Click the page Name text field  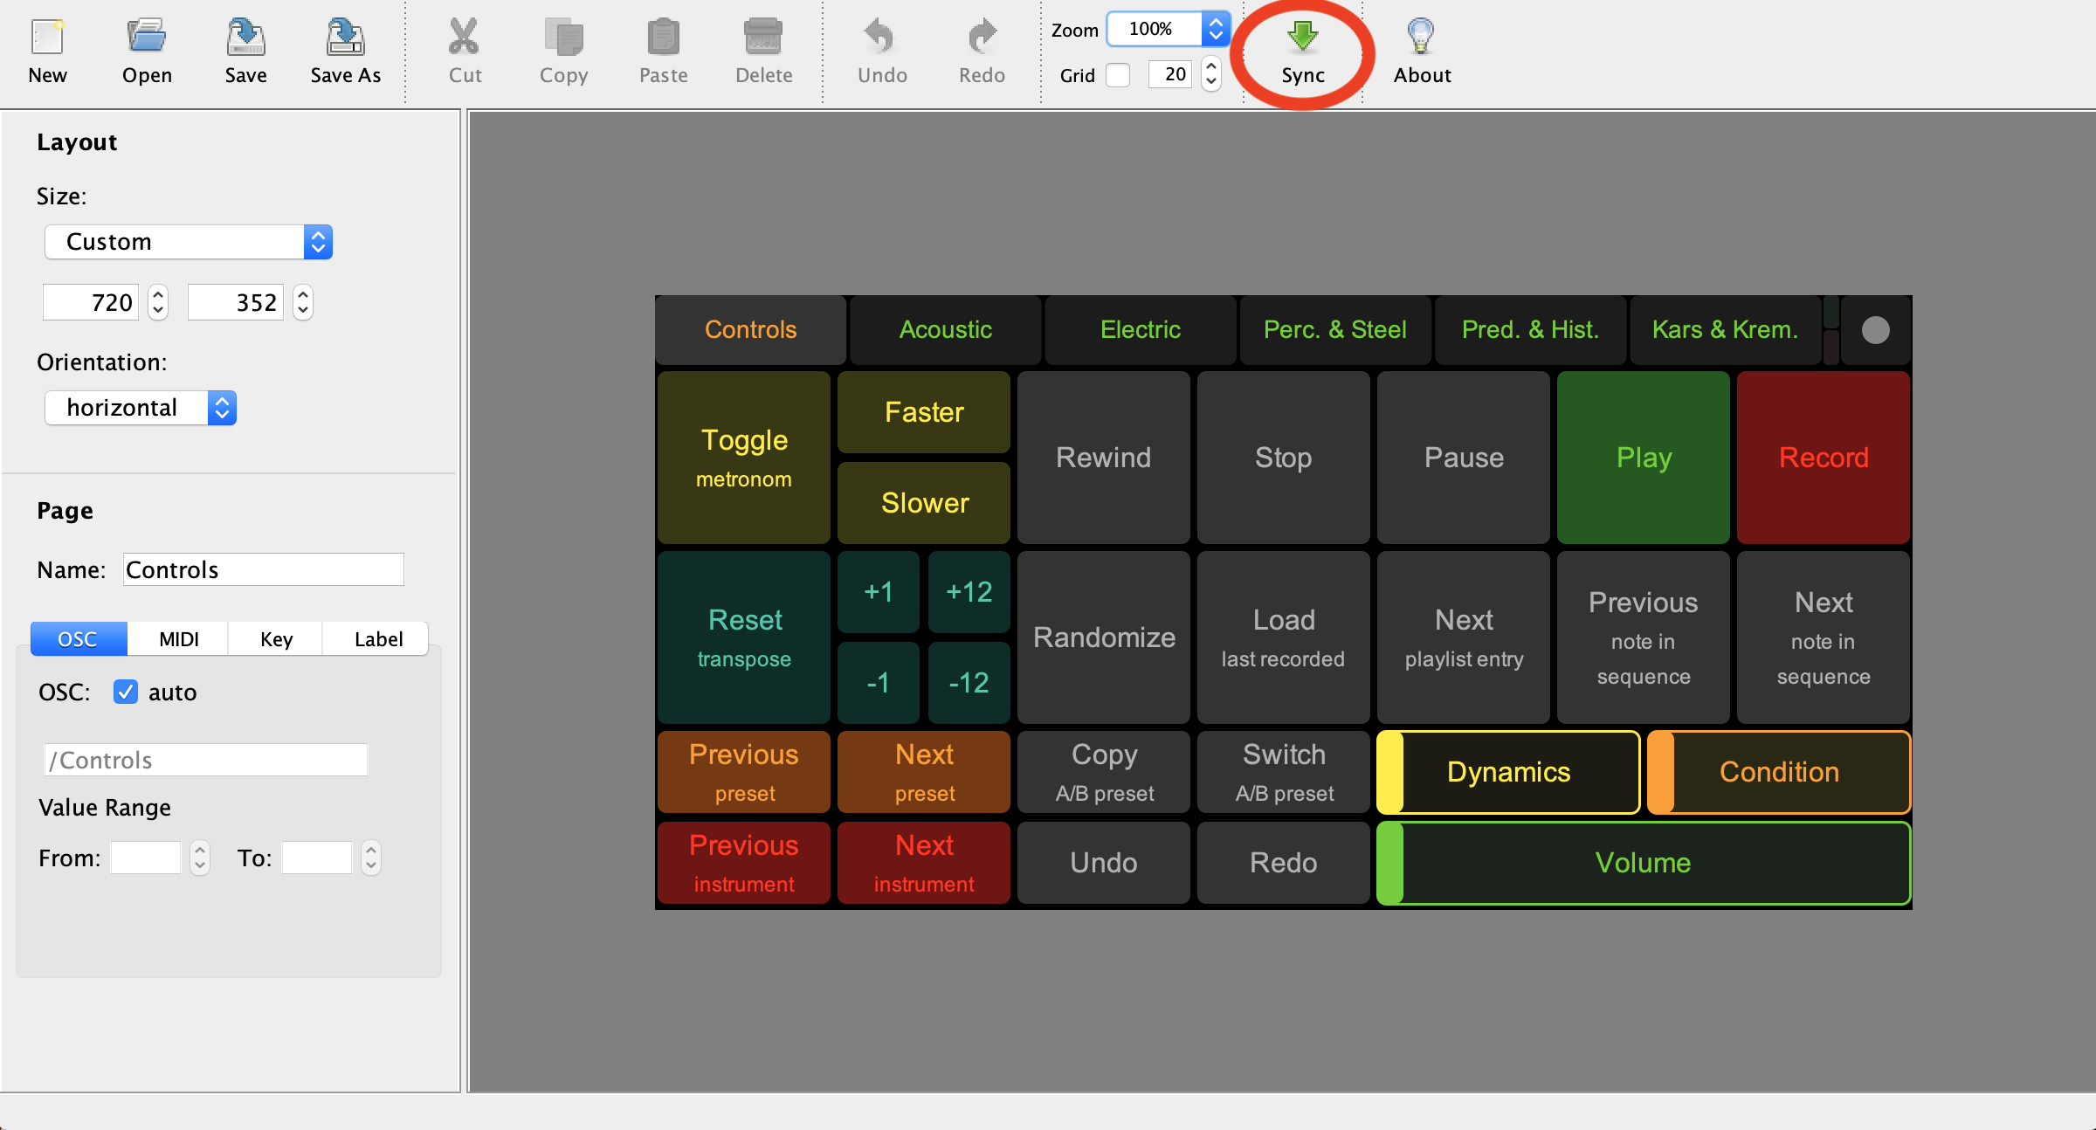(x=263, y=570)
